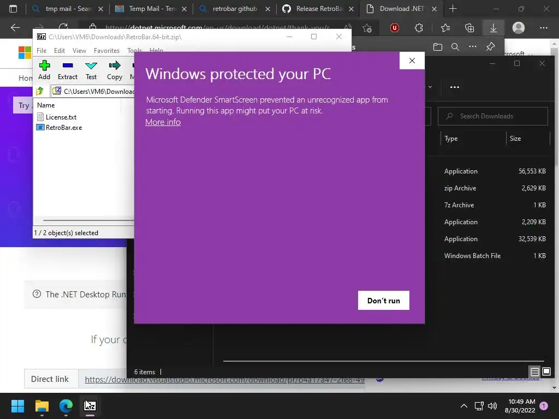Open the clock showing 10:49 AM

[x=520, y=406]
